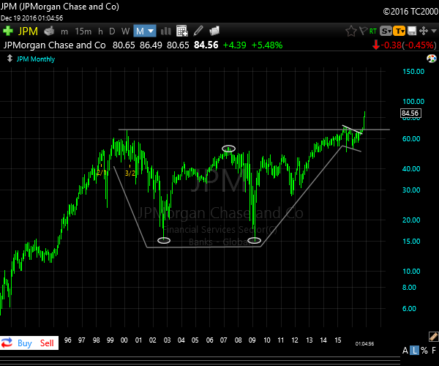Screen dimensions: 439x366
Task: Click the flag icon
Action: tap(363, 31)
